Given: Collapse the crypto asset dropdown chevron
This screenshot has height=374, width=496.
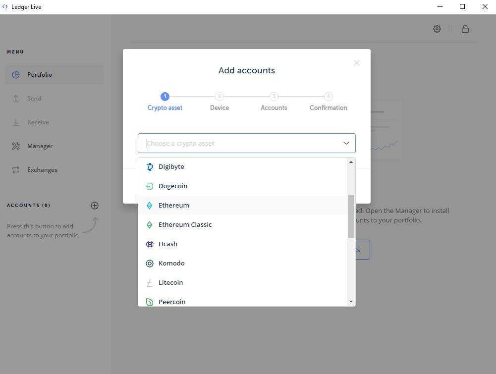Looking at the screenshot, I should pyautogui.click(x=346, y=143).
